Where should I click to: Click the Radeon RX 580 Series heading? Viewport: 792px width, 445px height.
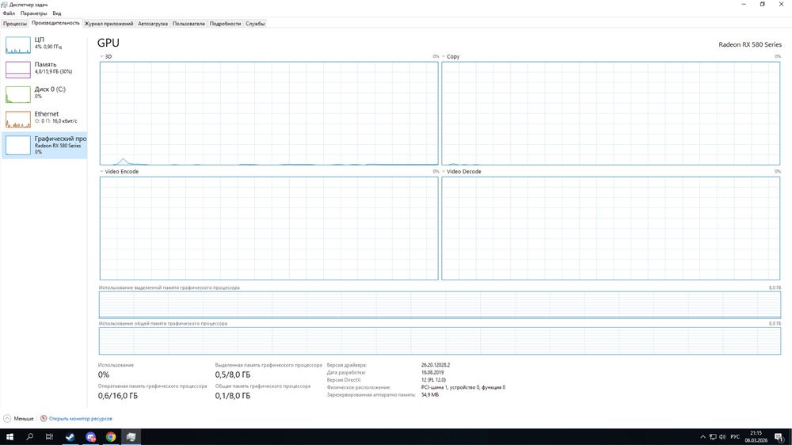749,44
